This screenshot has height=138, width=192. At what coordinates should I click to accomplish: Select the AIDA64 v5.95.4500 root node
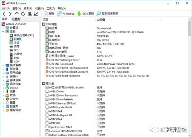coord(14,24)
